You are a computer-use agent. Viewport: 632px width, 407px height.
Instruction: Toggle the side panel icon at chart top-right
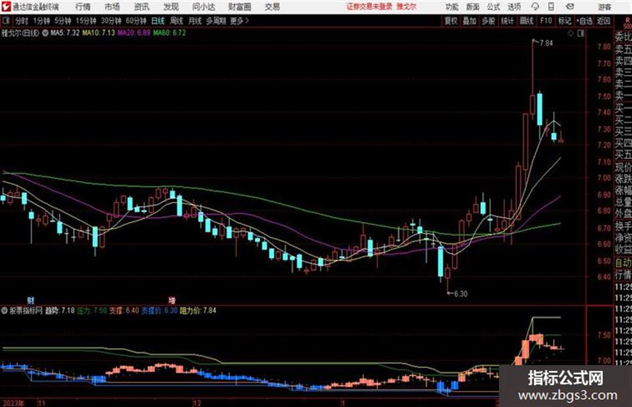(x=581, y=33)
